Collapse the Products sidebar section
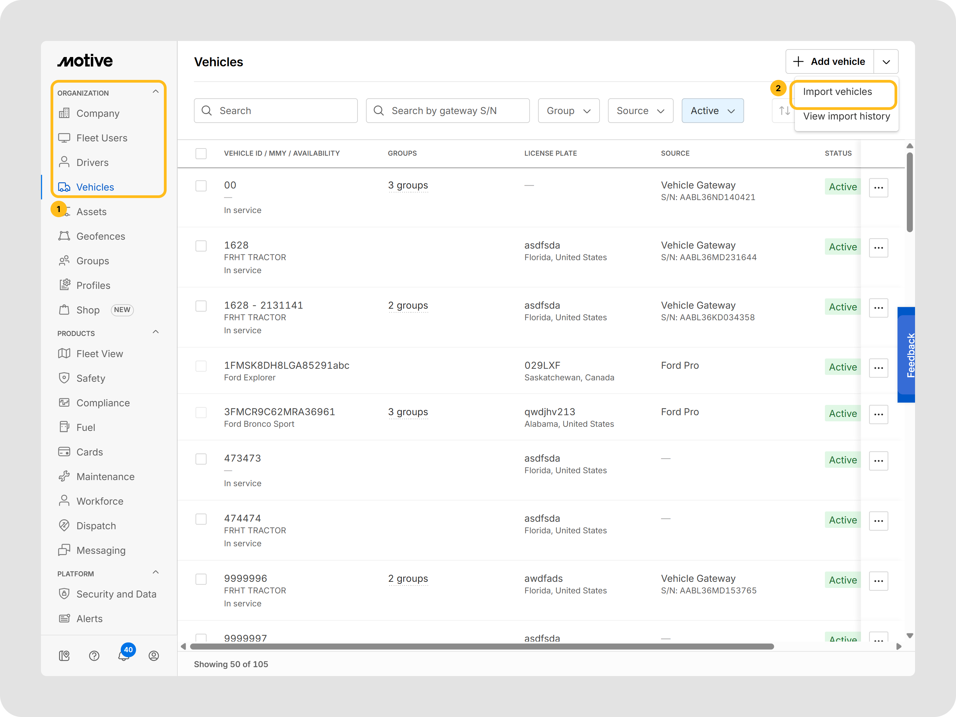The height and width of the screenshot is (717, 956). tap(156, 332)
